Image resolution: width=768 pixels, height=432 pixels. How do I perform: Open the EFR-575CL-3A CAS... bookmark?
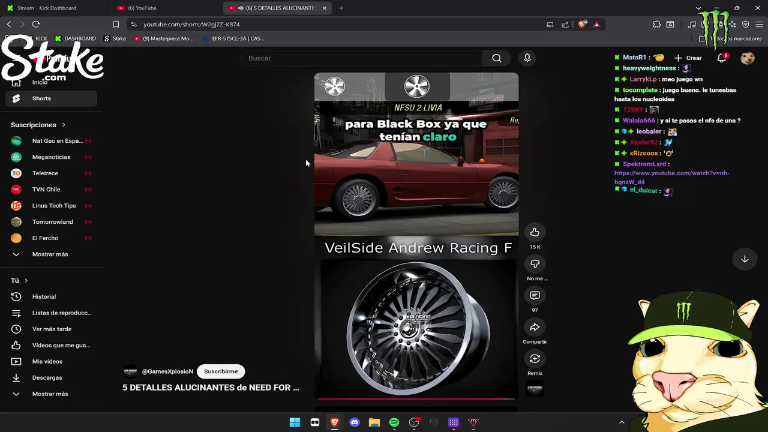click(x=233, y=38)
